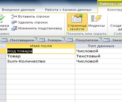The height and width of the screenshot is (102, 122).
Task: Switch to the Покупатели table tab
Action: [x=83, y=40]
